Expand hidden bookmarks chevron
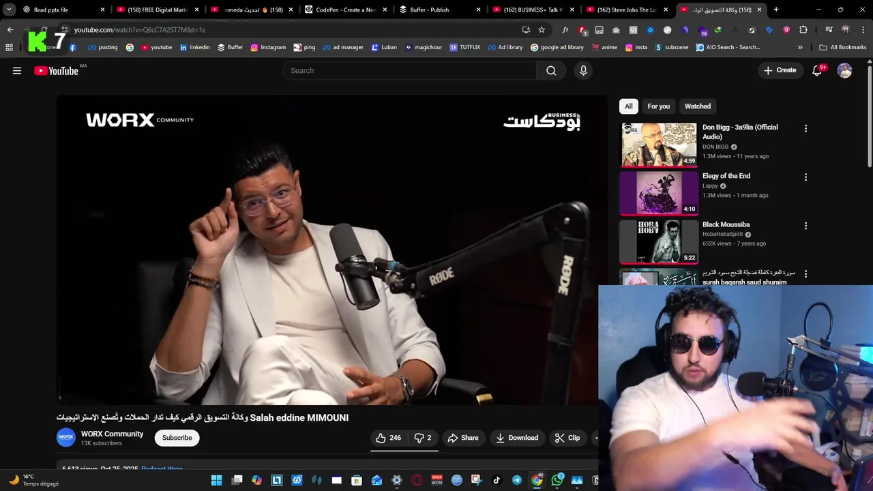 800,47
